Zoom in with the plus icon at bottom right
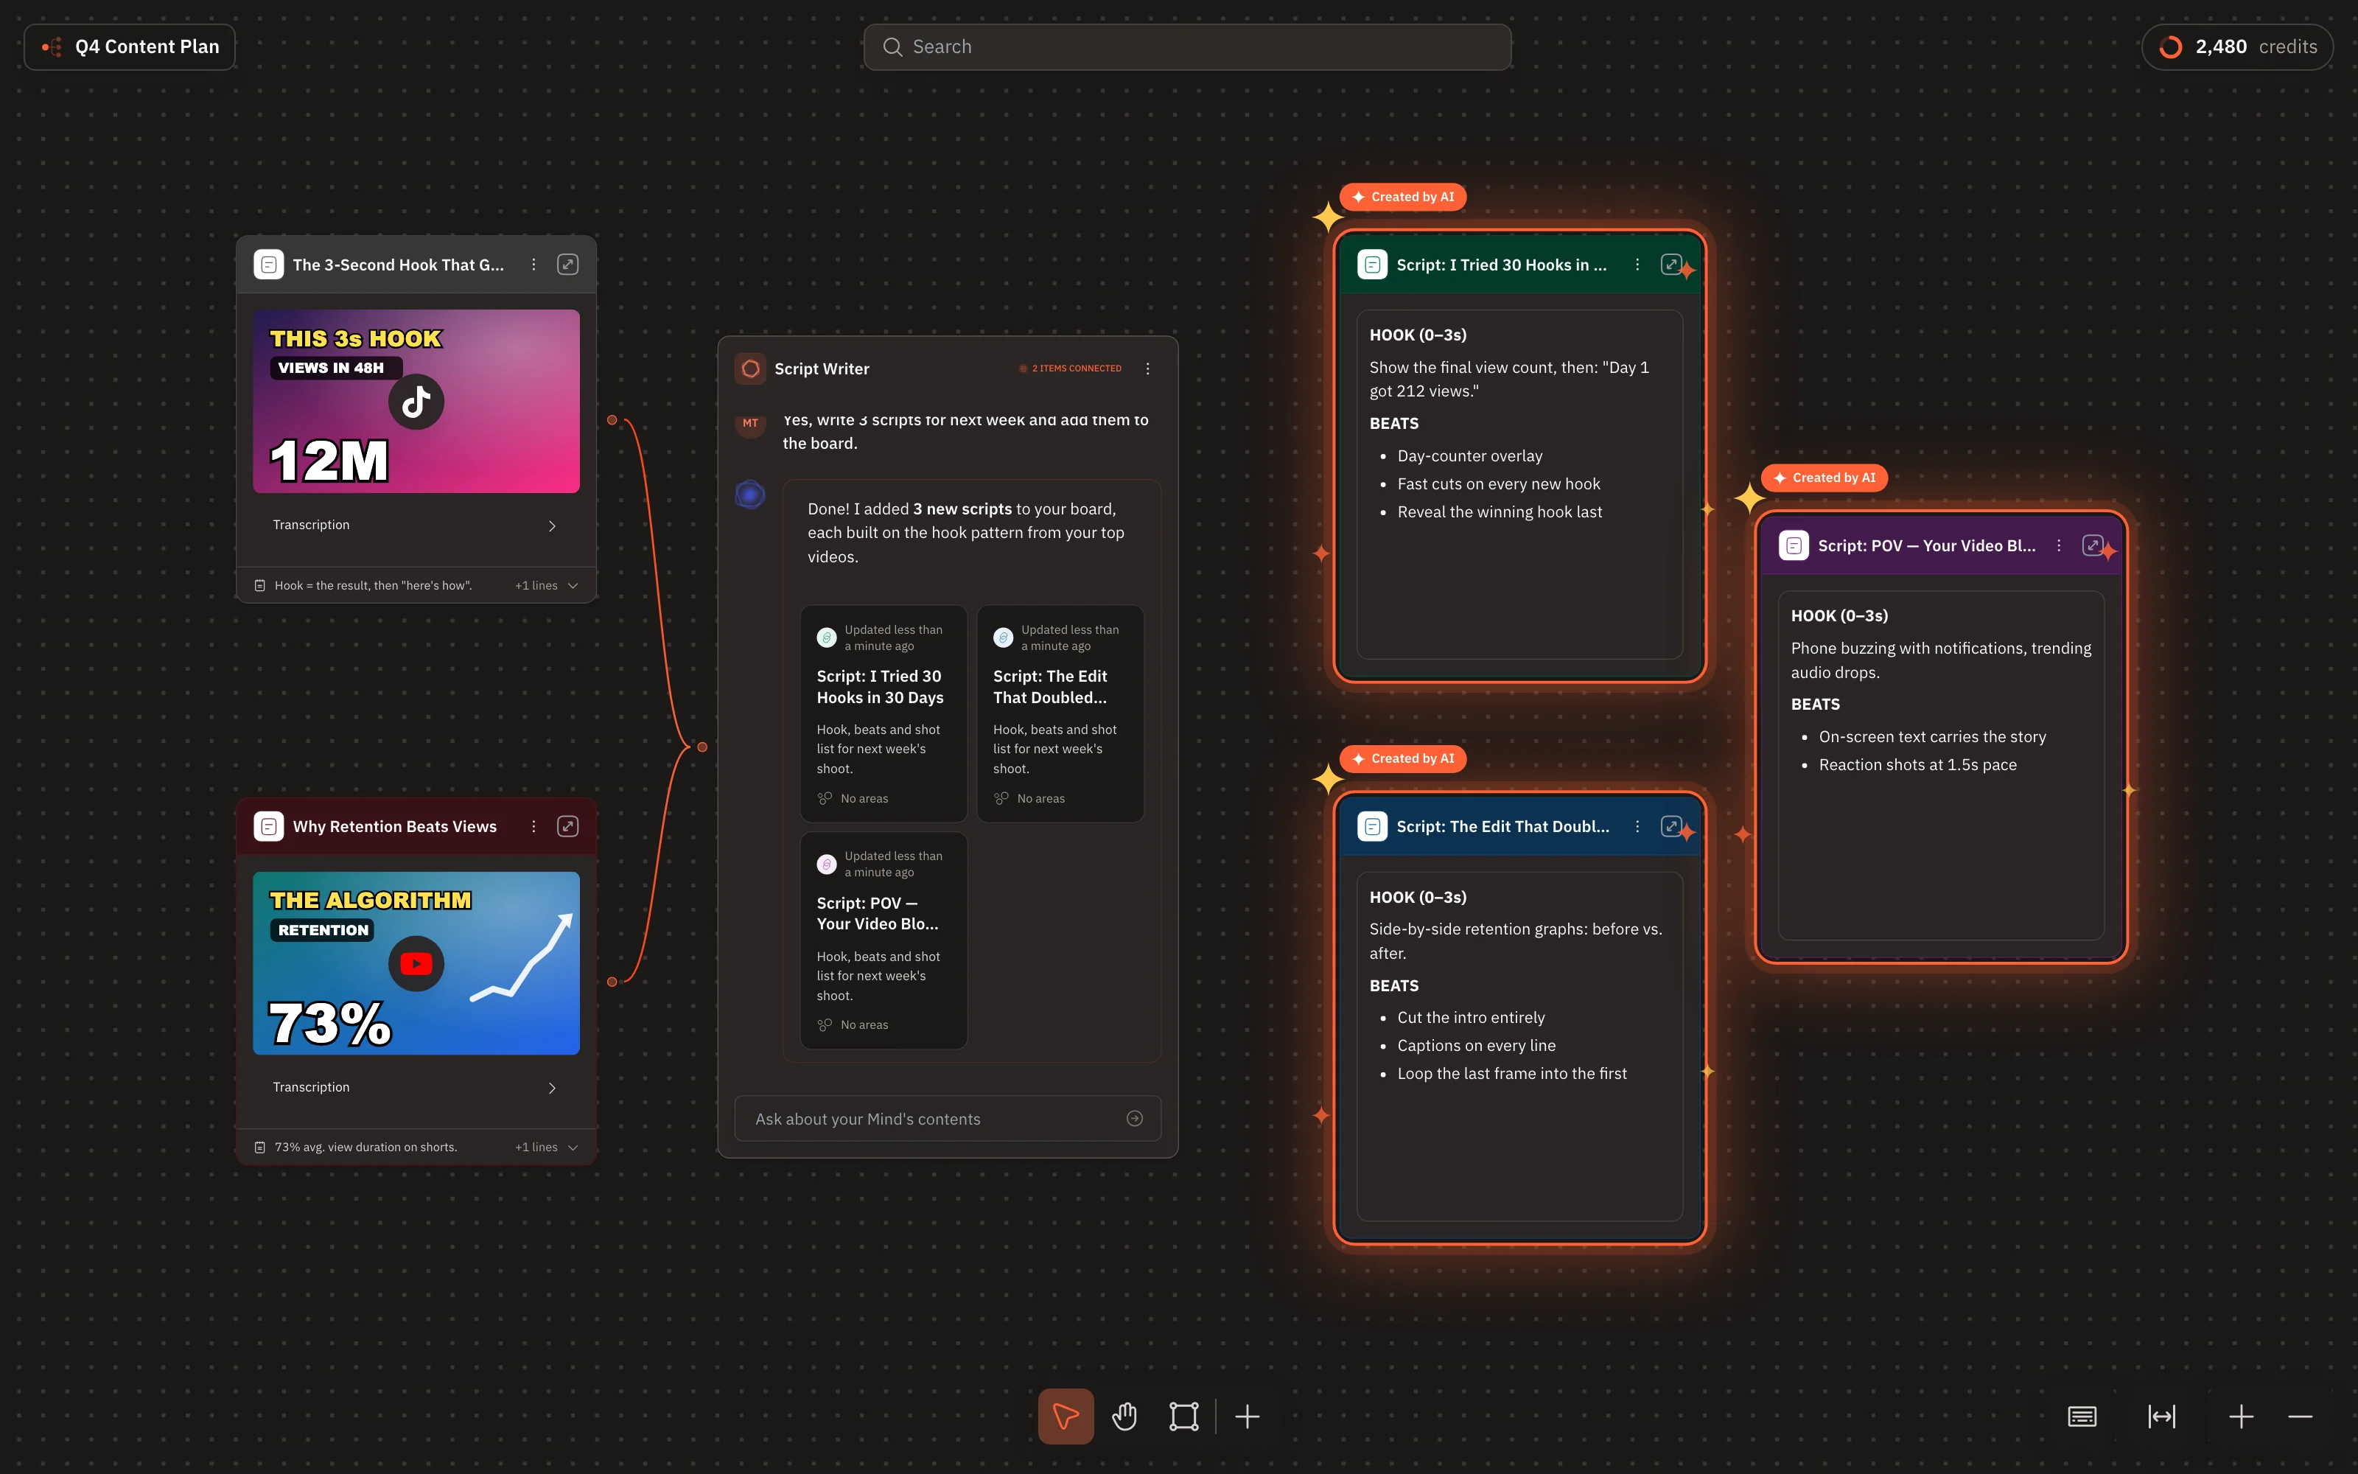This screenshot has height=1474, width=2358. pos(2241,1416)
